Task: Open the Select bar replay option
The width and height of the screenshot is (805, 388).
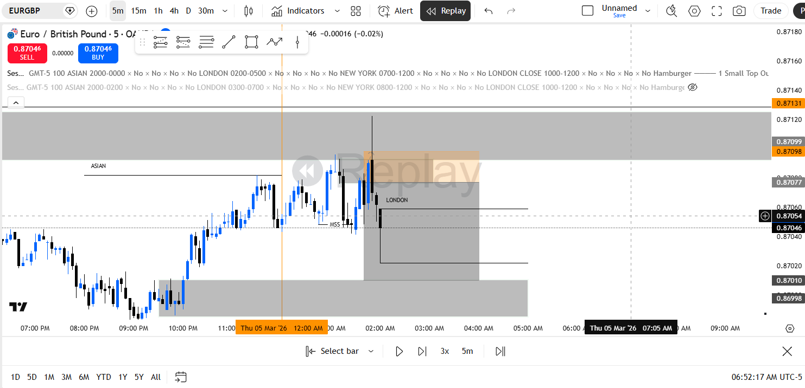Action: (x=332, y=351)
